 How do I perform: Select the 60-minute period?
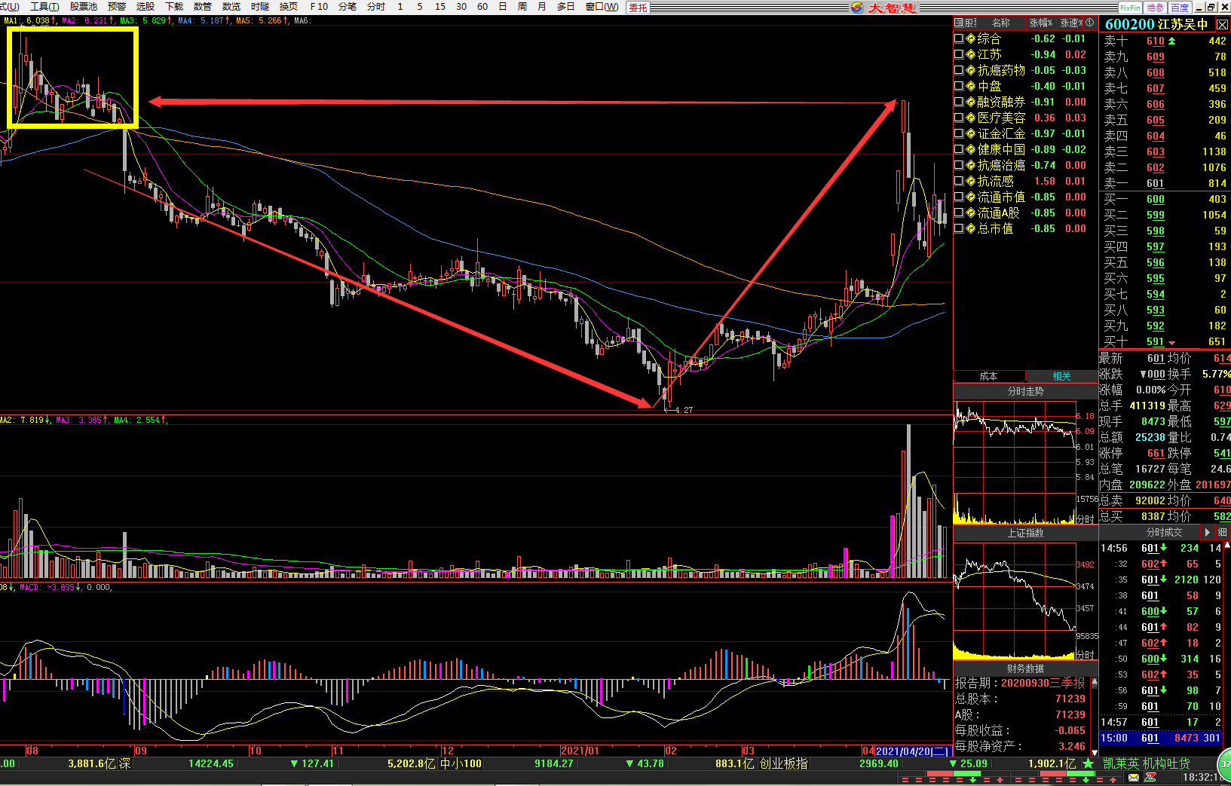[482, 7]
